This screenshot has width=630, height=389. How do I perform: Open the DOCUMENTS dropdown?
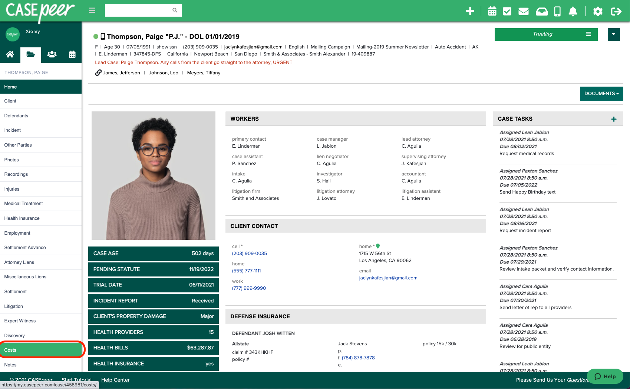601,94
